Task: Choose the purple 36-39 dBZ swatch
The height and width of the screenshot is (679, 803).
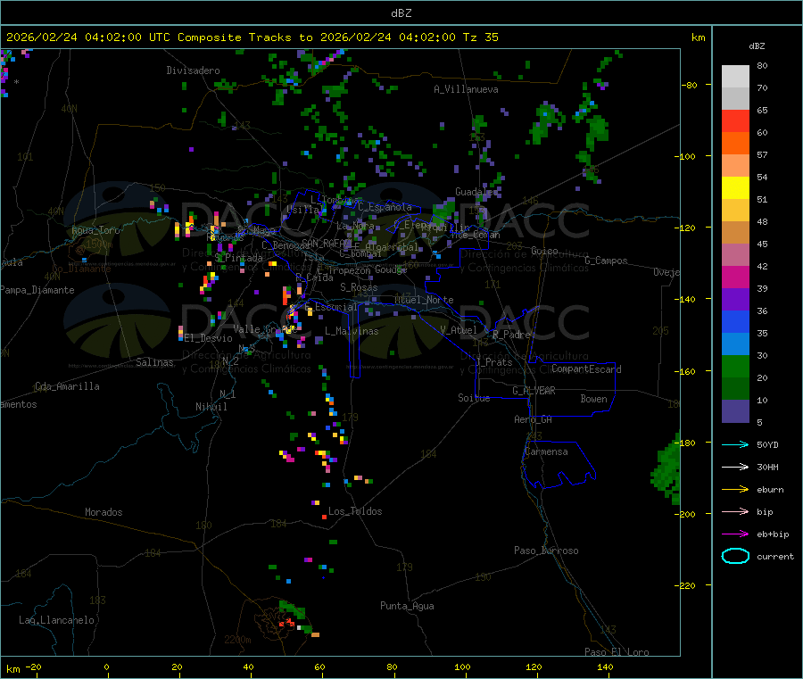Action: (735, 300)
